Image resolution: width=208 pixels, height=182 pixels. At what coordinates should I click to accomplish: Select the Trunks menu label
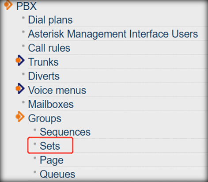pyautogui.click(x=43, y=62)
